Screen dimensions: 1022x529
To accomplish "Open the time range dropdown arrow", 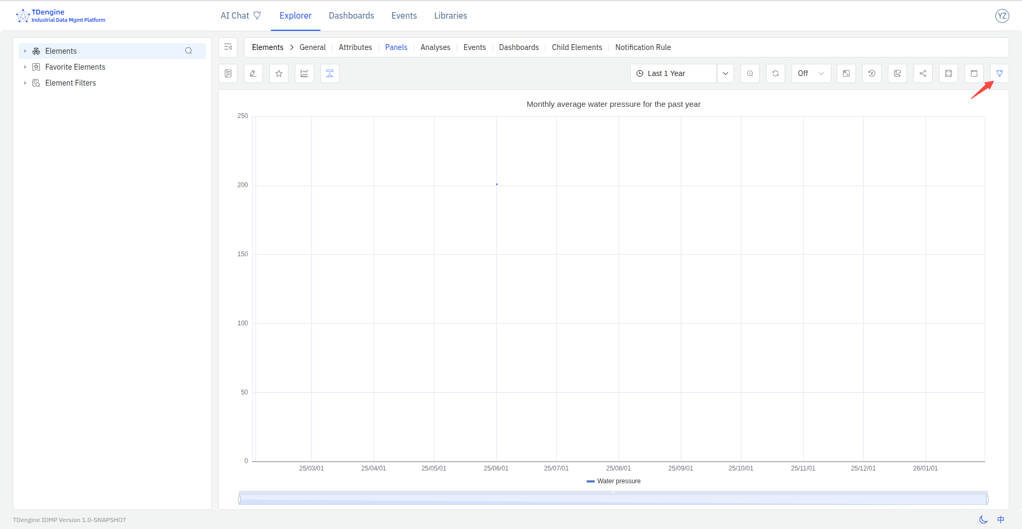I will [725, 73].
